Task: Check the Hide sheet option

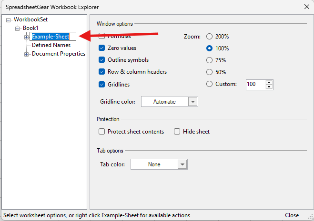Action: pos(177,132)
